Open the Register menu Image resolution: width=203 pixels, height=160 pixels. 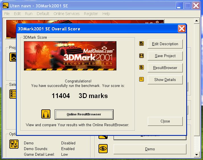(91, 14)
